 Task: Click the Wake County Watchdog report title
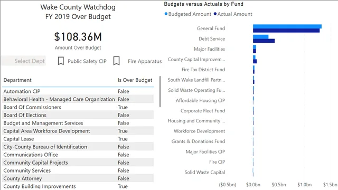point(78,12)
